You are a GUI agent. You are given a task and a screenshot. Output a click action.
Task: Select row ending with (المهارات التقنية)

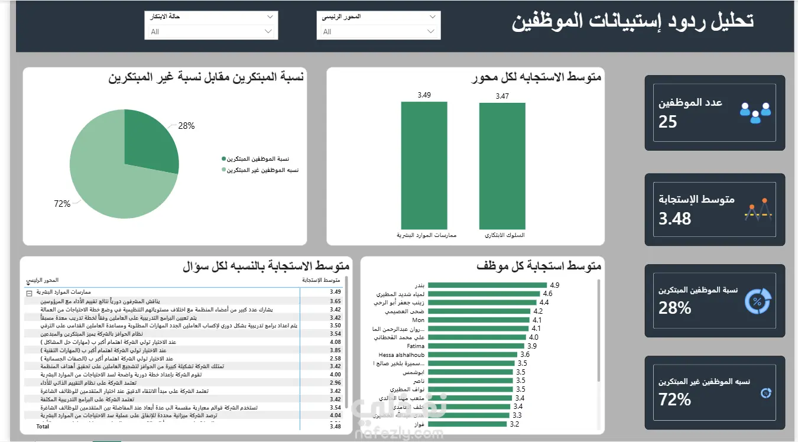[184, 350]
